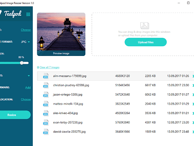Click file size 4381 KB
The image size is (194, 146).
coord(150,122)
